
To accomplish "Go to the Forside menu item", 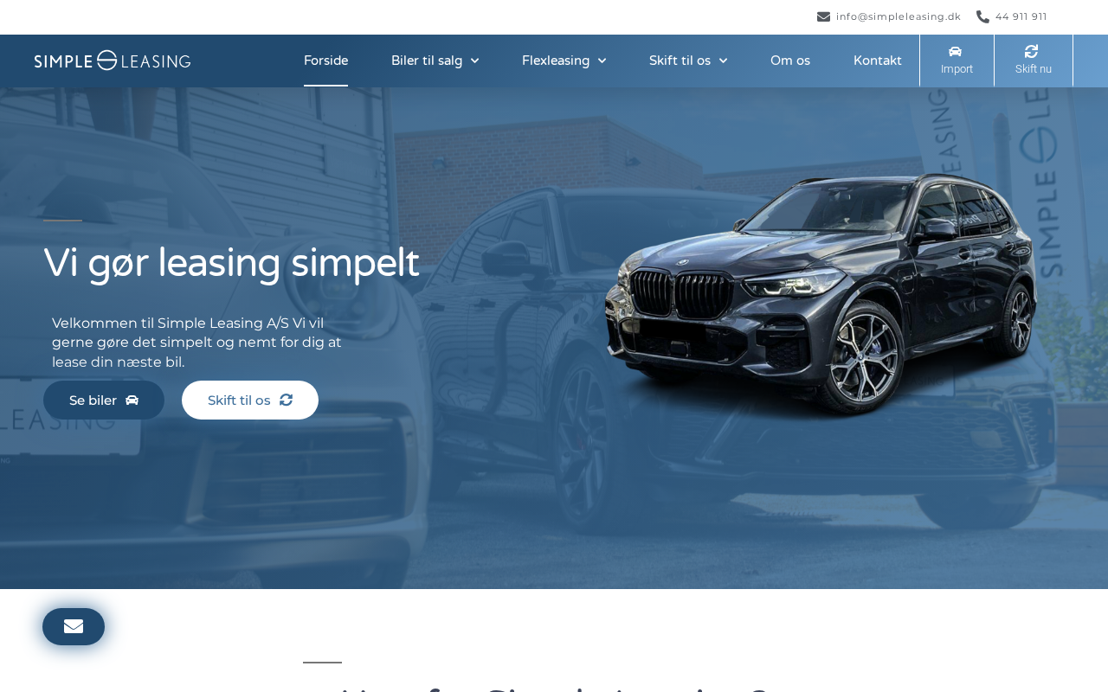I will click(325, 61).
